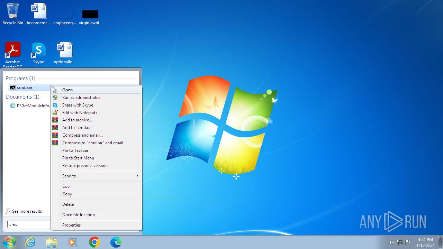The width and height of the screenshot is (443, 249).
Task: Open Internet Explorer from the taskbar
Action: 30,242
